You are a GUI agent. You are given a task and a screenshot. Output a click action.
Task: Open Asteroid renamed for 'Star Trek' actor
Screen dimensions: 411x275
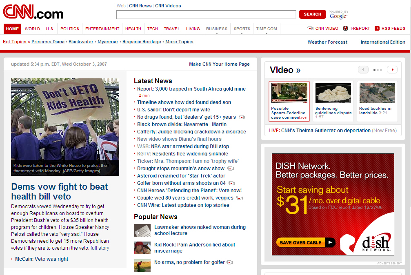point(181,176)
